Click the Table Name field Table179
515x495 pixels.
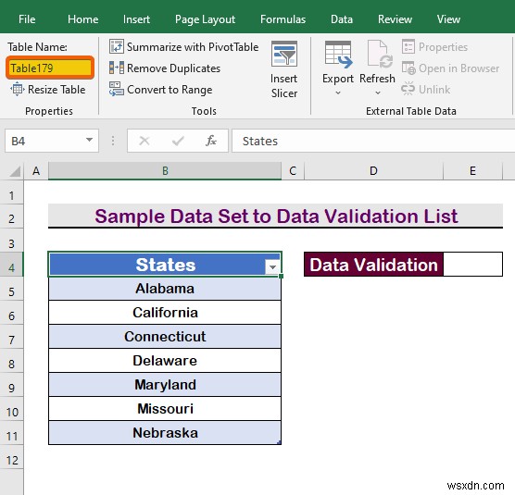50,68
